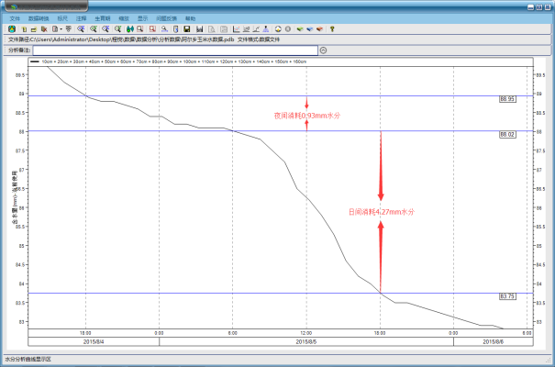Click the delete file icon with red X
Screen dimensions: 555x367
(x=44, y=29)
